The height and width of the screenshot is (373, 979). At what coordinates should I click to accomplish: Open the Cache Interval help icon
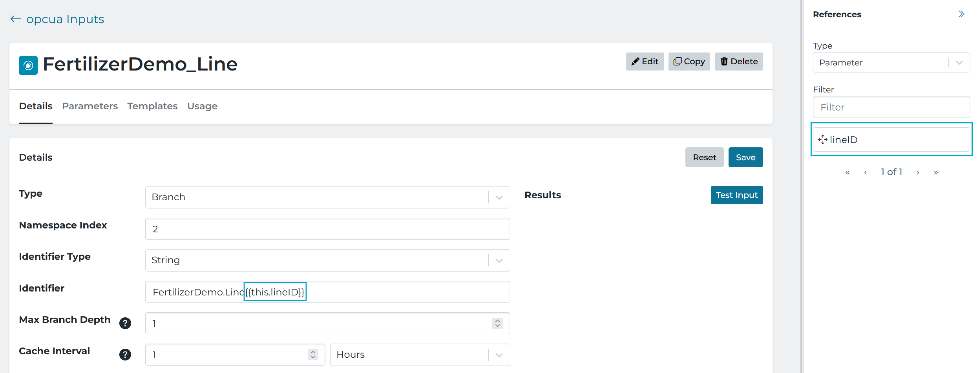click(125, 355)
